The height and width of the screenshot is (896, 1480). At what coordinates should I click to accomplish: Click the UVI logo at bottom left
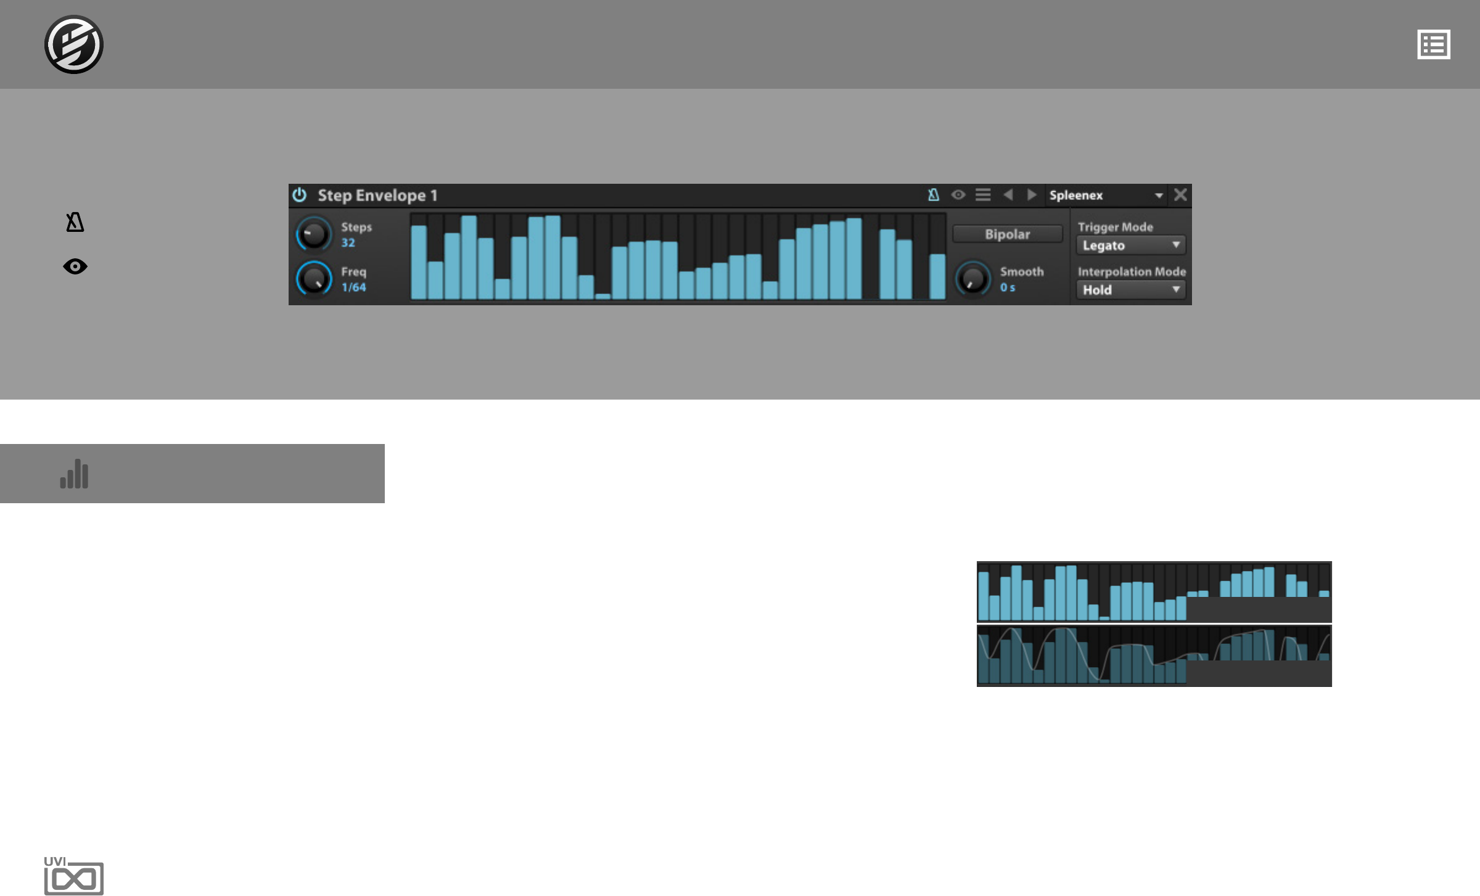coord(73,876)
